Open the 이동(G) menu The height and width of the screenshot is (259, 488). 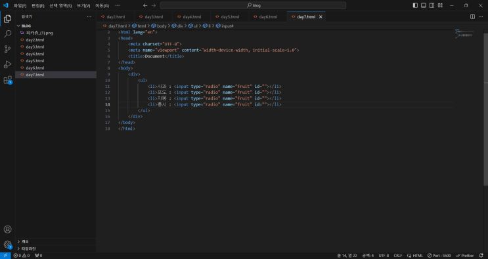pyautogui.click(x=102, y=6)
